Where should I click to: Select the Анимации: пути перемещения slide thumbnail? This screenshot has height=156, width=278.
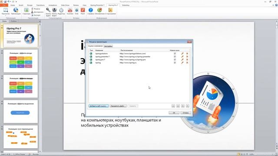pos(20,137)
